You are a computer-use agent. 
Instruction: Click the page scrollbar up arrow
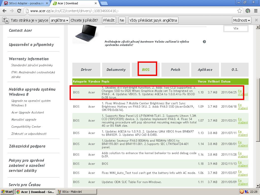(x=258, y=27)
